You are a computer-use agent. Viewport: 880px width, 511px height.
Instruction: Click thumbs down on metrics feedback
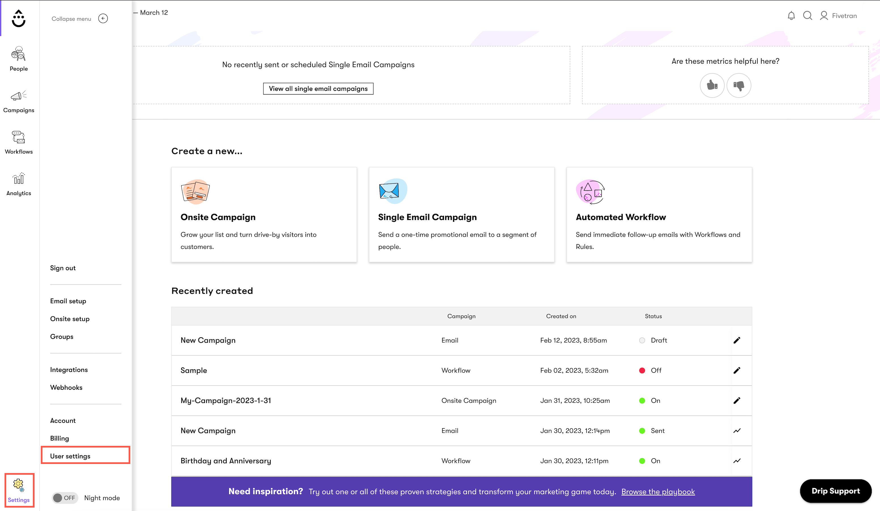coord(739,85)
